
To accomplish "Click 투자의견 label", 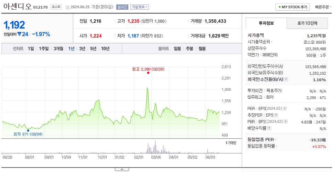I will pyautogui.click(x=255, y=91).
